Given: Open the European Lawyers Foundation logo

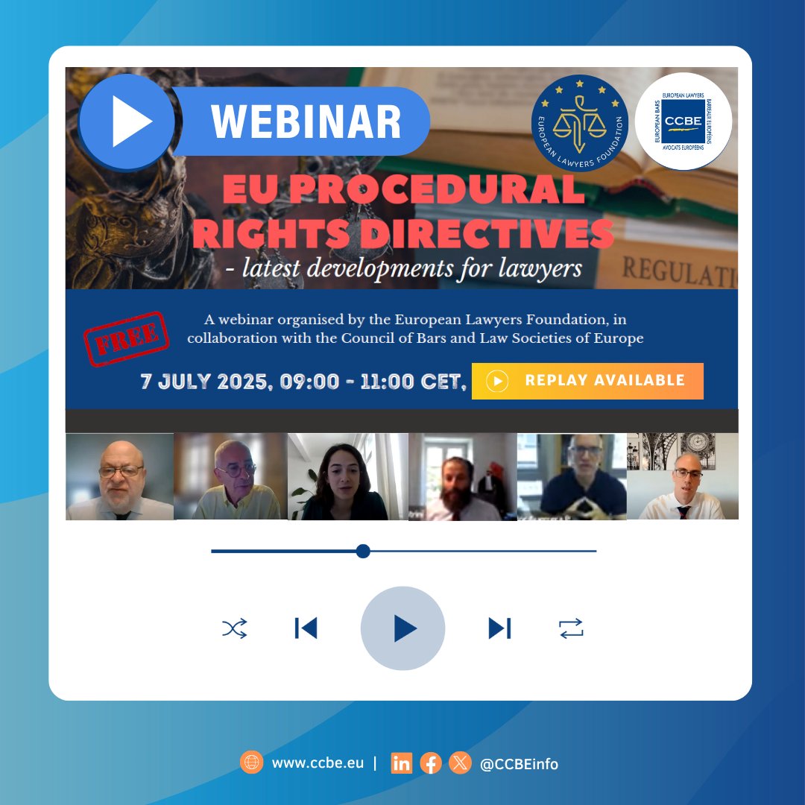Looking at the screenshot, I should click(580, 123).
